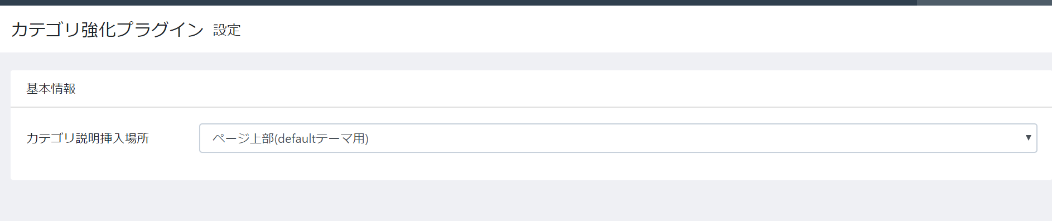The width and height of the screenshot is (1052, 221).
Task: Click the 設定 subtitle next to the title
Action: (227, 30)
